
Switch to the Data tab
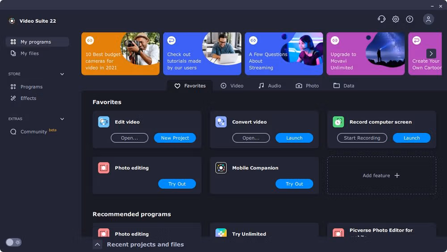click(344, 86)
